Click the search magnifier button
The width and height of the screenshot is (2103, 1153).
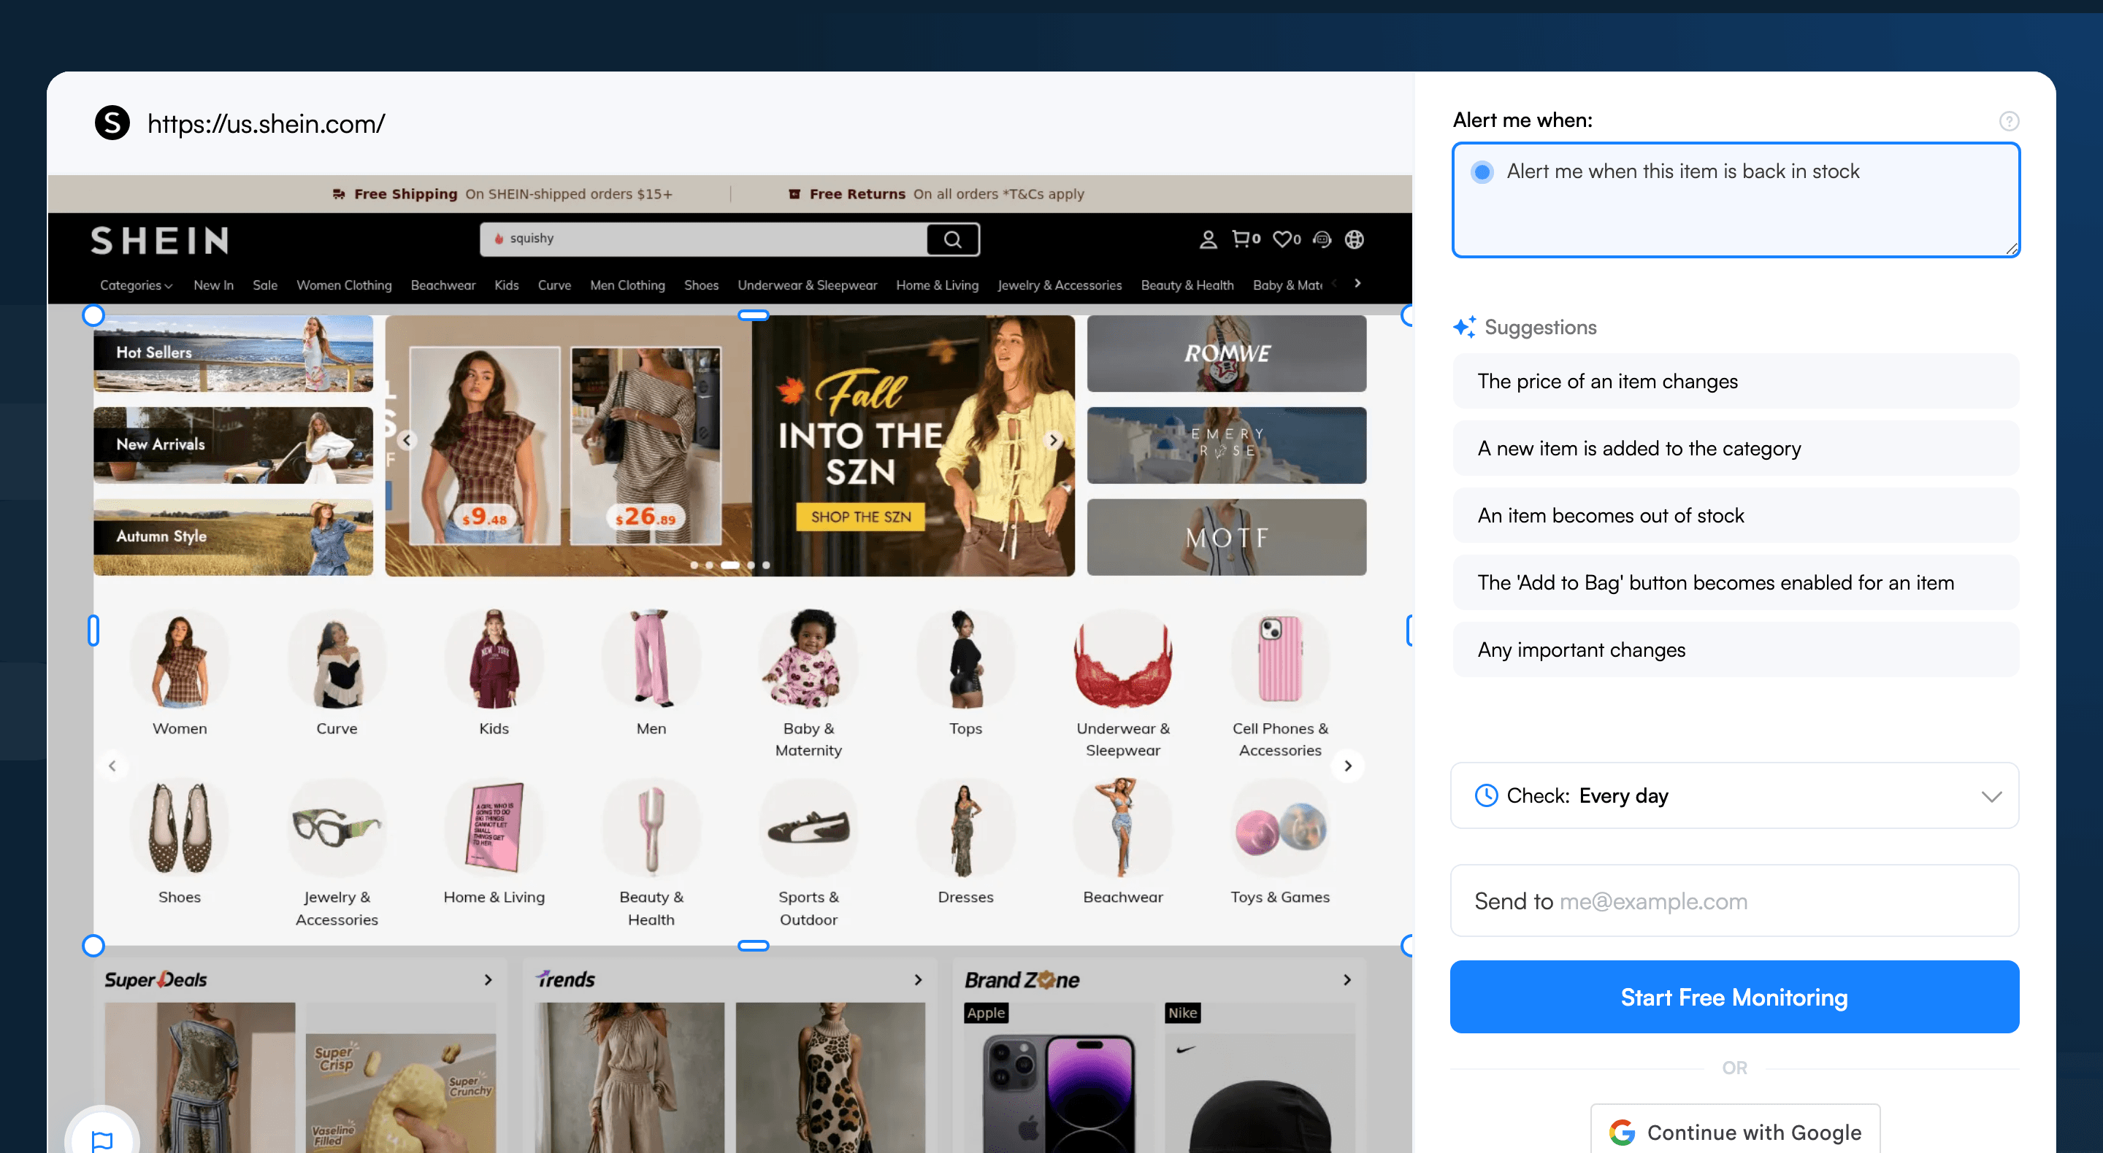coord(953,239)
